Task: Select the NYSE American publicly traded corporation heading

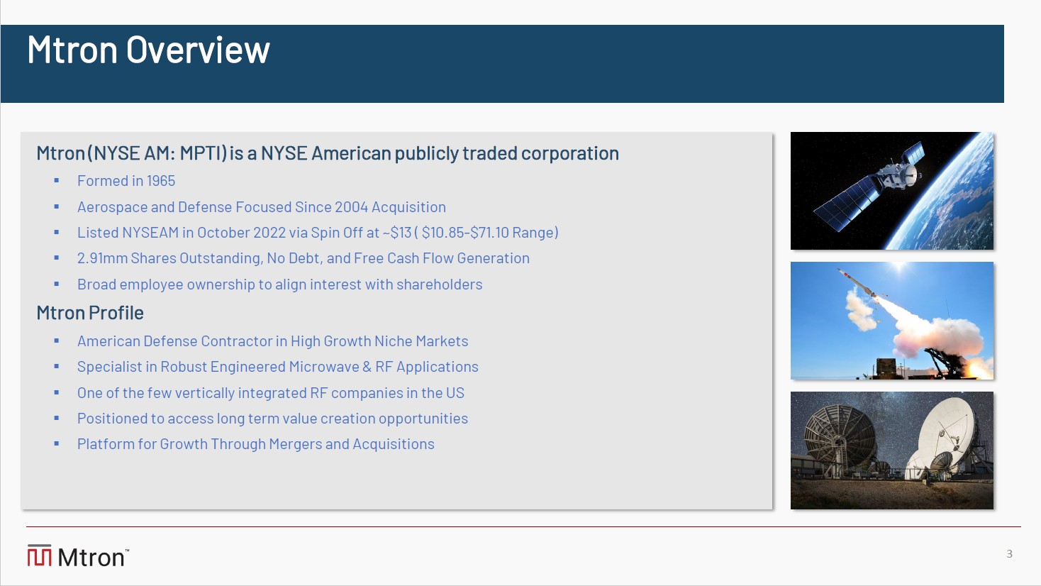Action: click(328, 153)
